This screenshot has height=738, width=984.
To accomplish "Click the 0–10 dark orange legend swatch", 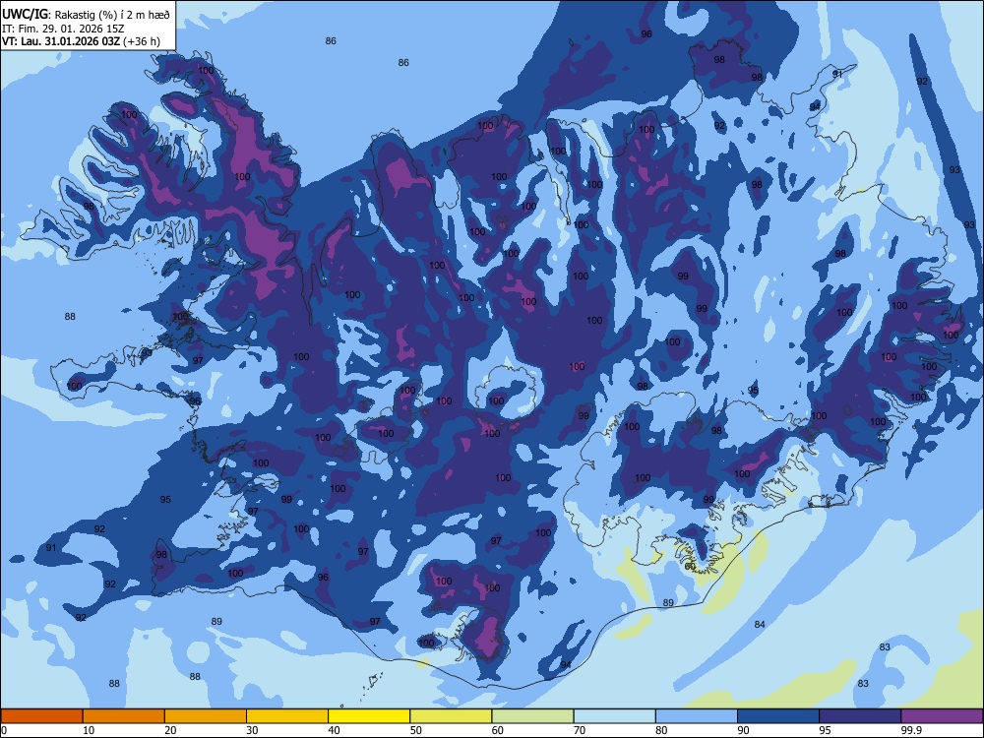I will tap(41, 716).
